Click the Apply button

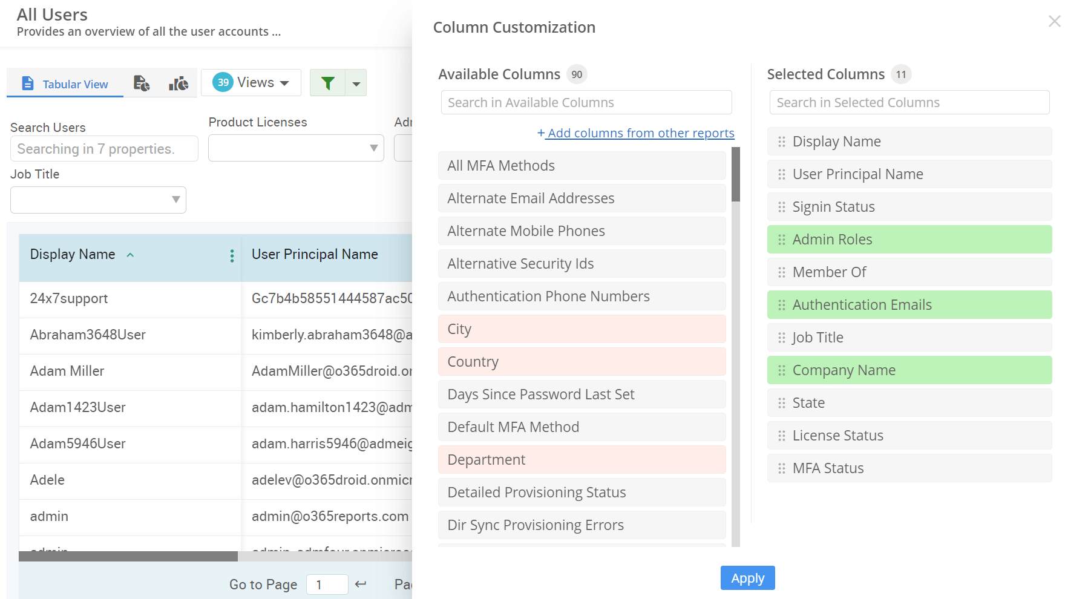point(747,578)
